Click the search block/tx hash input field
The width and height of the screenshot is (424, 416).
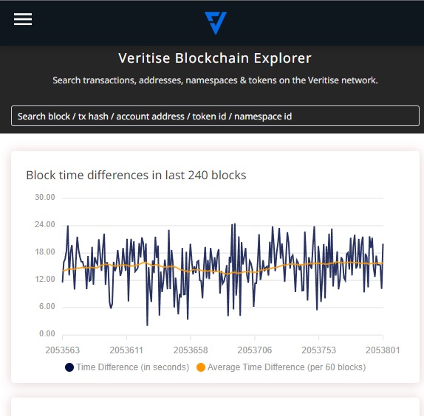pos(215,116)
